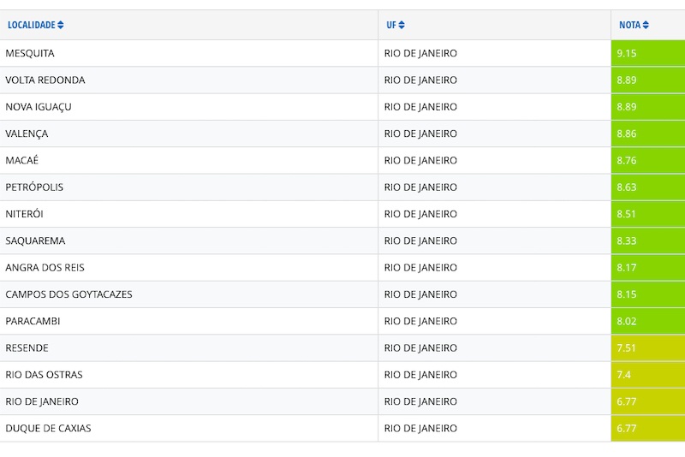This screenshot has height=457, width=685.
Task: Select the NITERÓI row name
Action: 24,214
